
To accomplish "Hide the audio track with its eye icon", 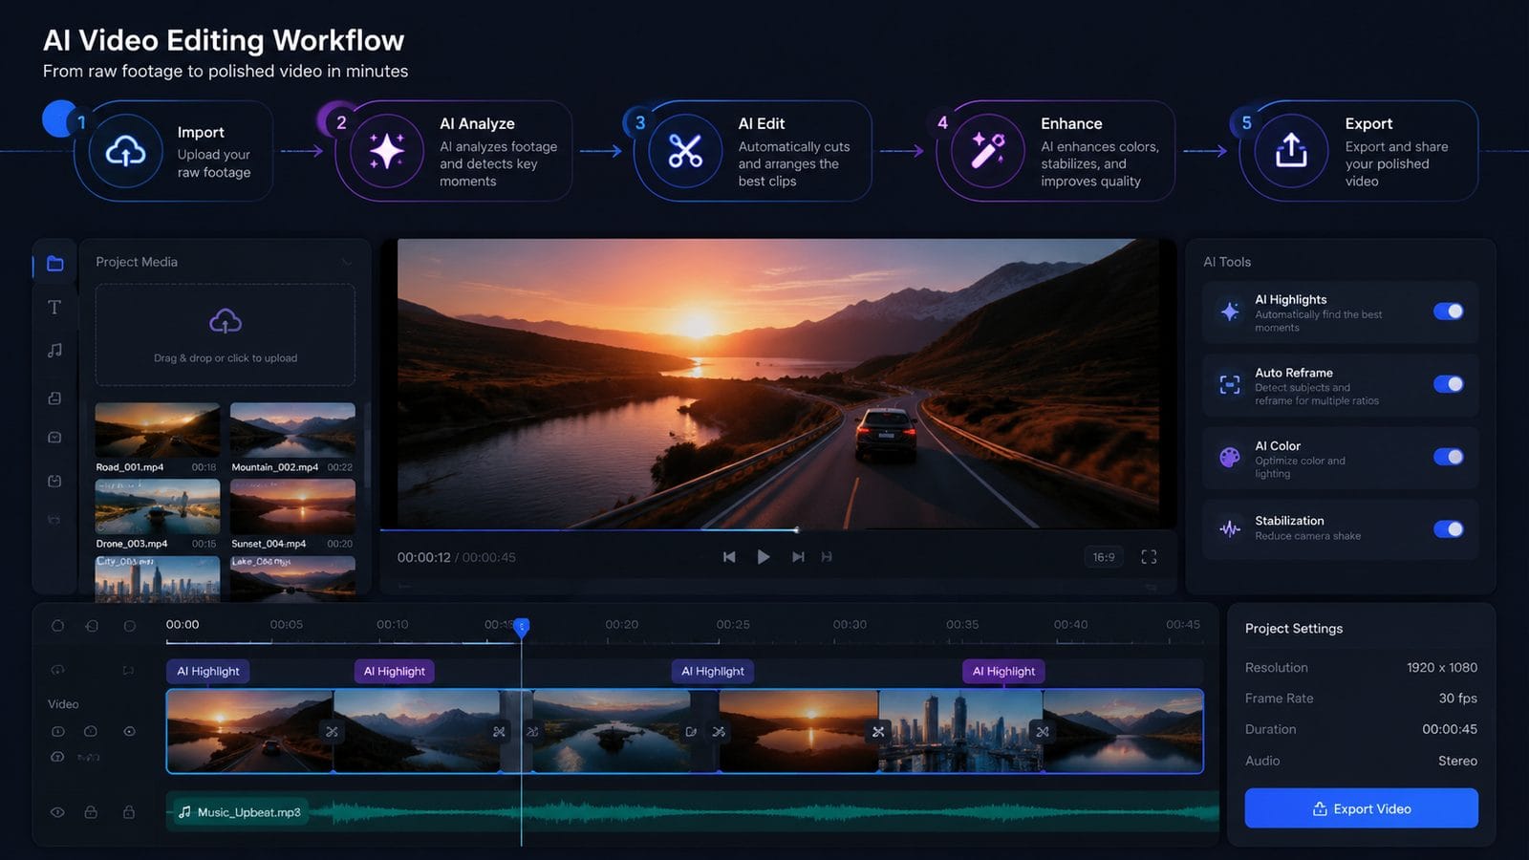I will (x=57, y=812).
